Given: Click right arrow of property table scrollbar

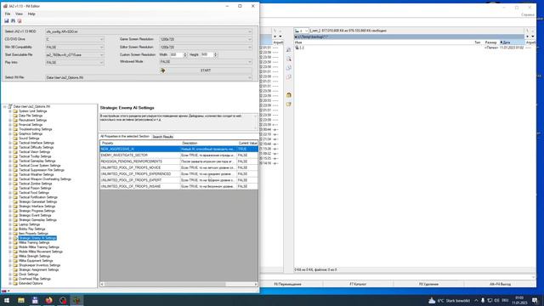Looking at the screenshot, I should pyautogui.click(x=256, y=284).
